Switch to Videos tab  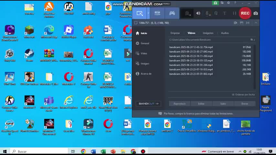191,33
